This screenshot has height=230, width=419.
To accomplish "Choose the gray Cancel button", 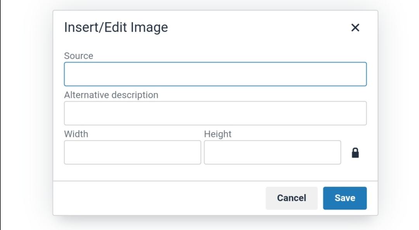I will tap(291, 198).
